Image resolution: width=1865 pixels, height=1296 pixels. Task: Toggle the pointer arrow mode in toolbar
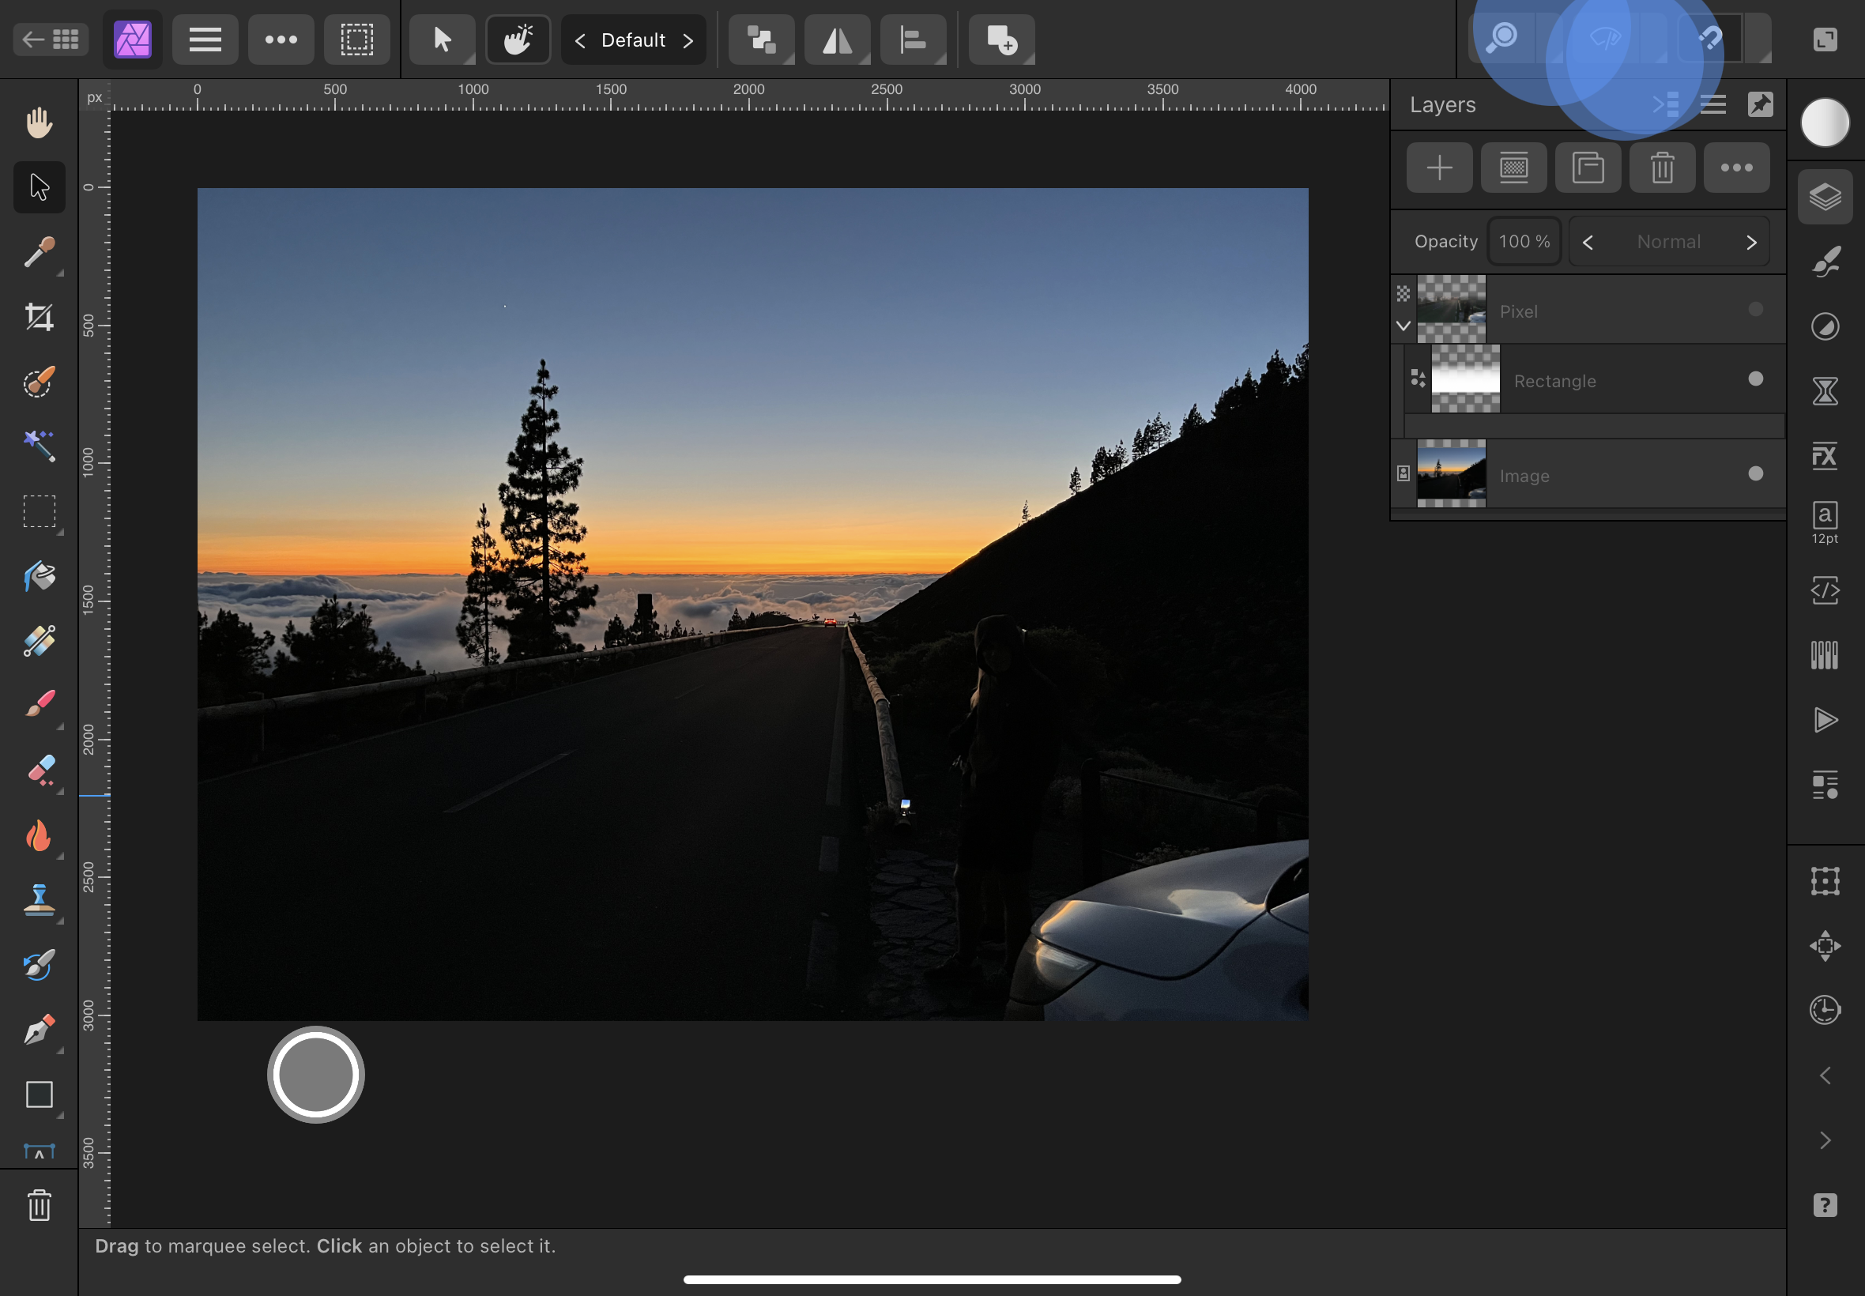click(x=442, y=39)
